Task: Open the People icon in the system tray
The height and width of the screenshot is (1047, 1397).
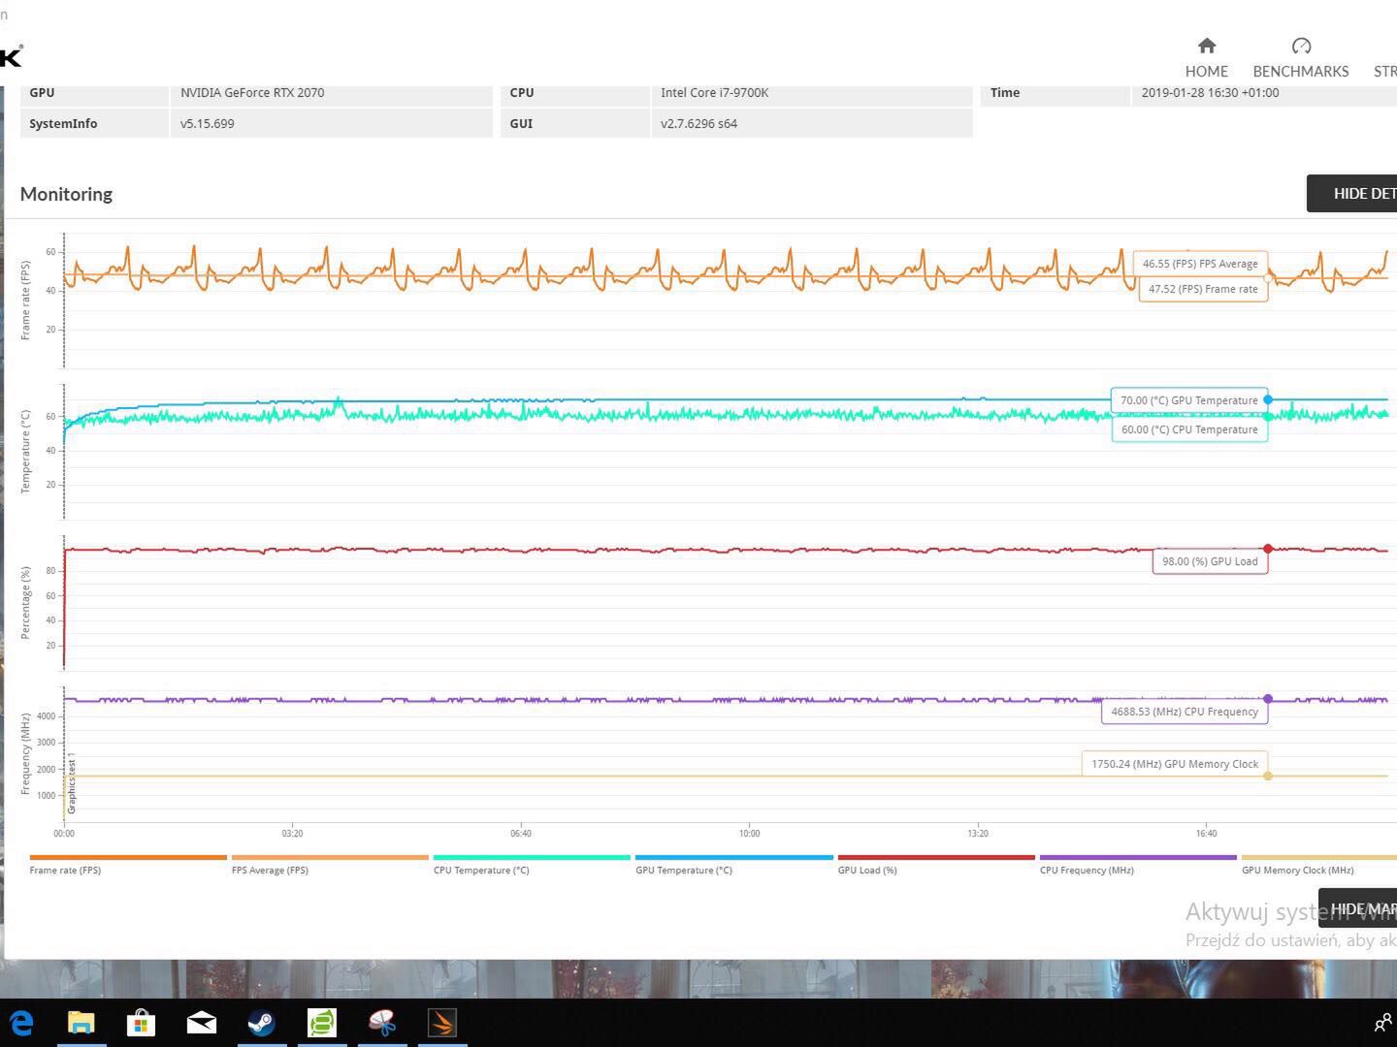Action: (x=1382, y=1023)
